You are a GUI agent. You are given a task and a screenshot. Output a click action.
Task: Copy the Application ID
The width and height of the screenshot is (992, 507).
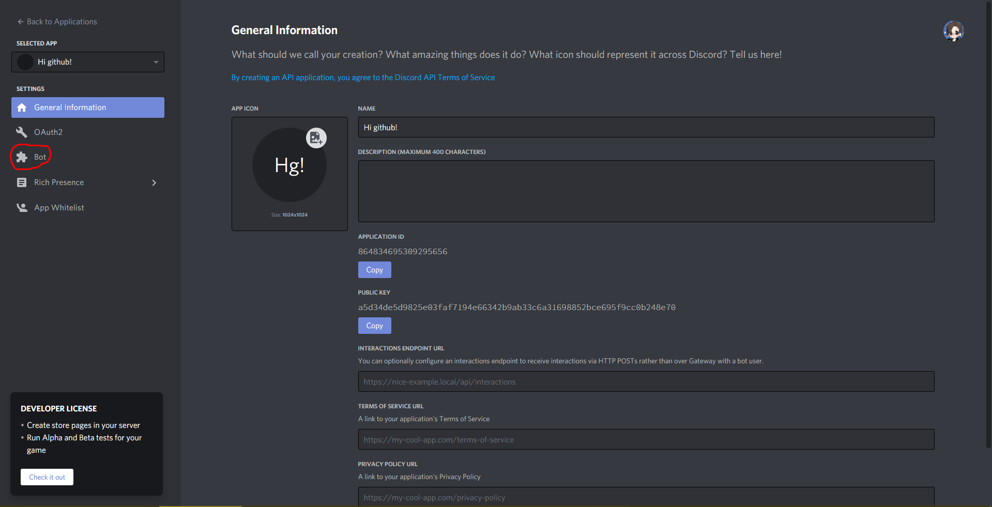(x=375, y=270)
